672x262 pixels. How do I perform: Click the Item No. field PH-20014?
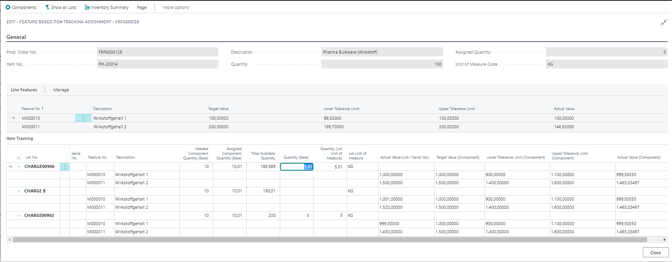pos(157,64)
